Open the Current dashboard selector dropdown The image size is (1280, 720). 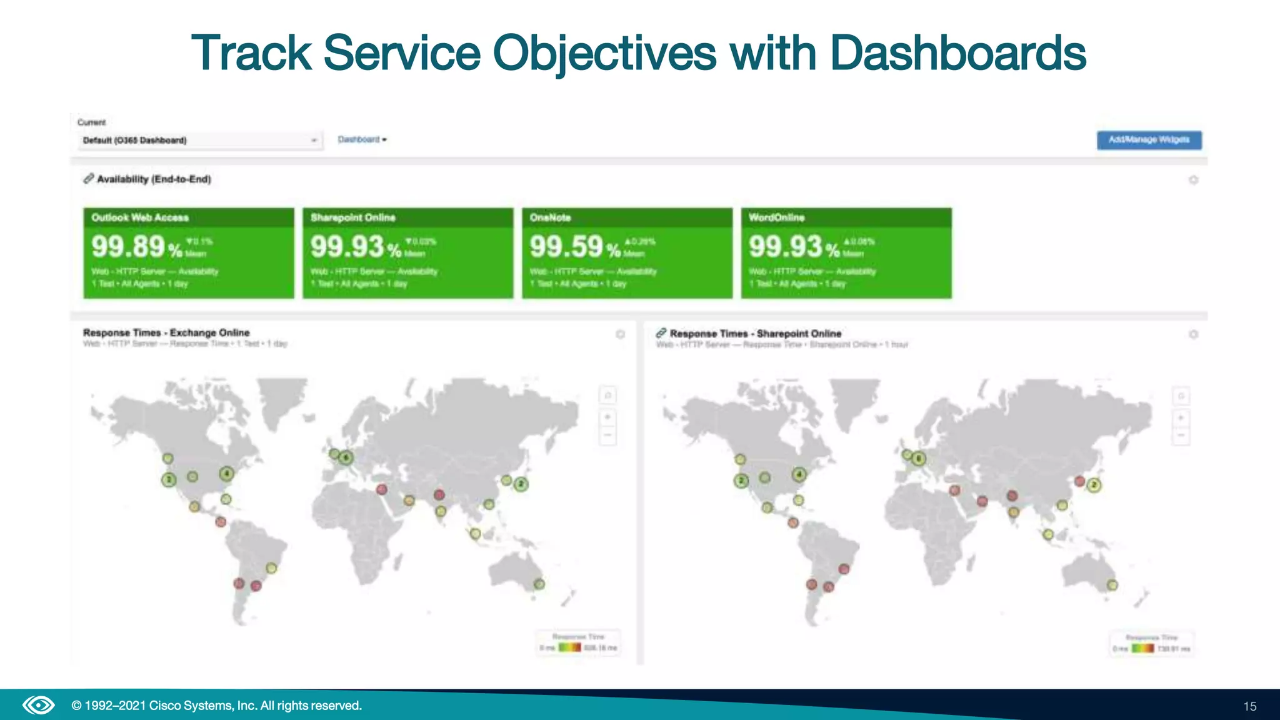199,140
